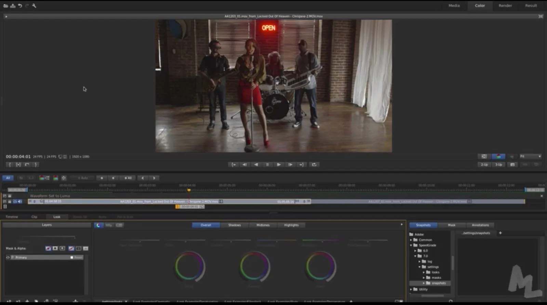Toggle the track audio mute speaker icon
The height and width of the screenshot is (305, 547).
point(20,201)
